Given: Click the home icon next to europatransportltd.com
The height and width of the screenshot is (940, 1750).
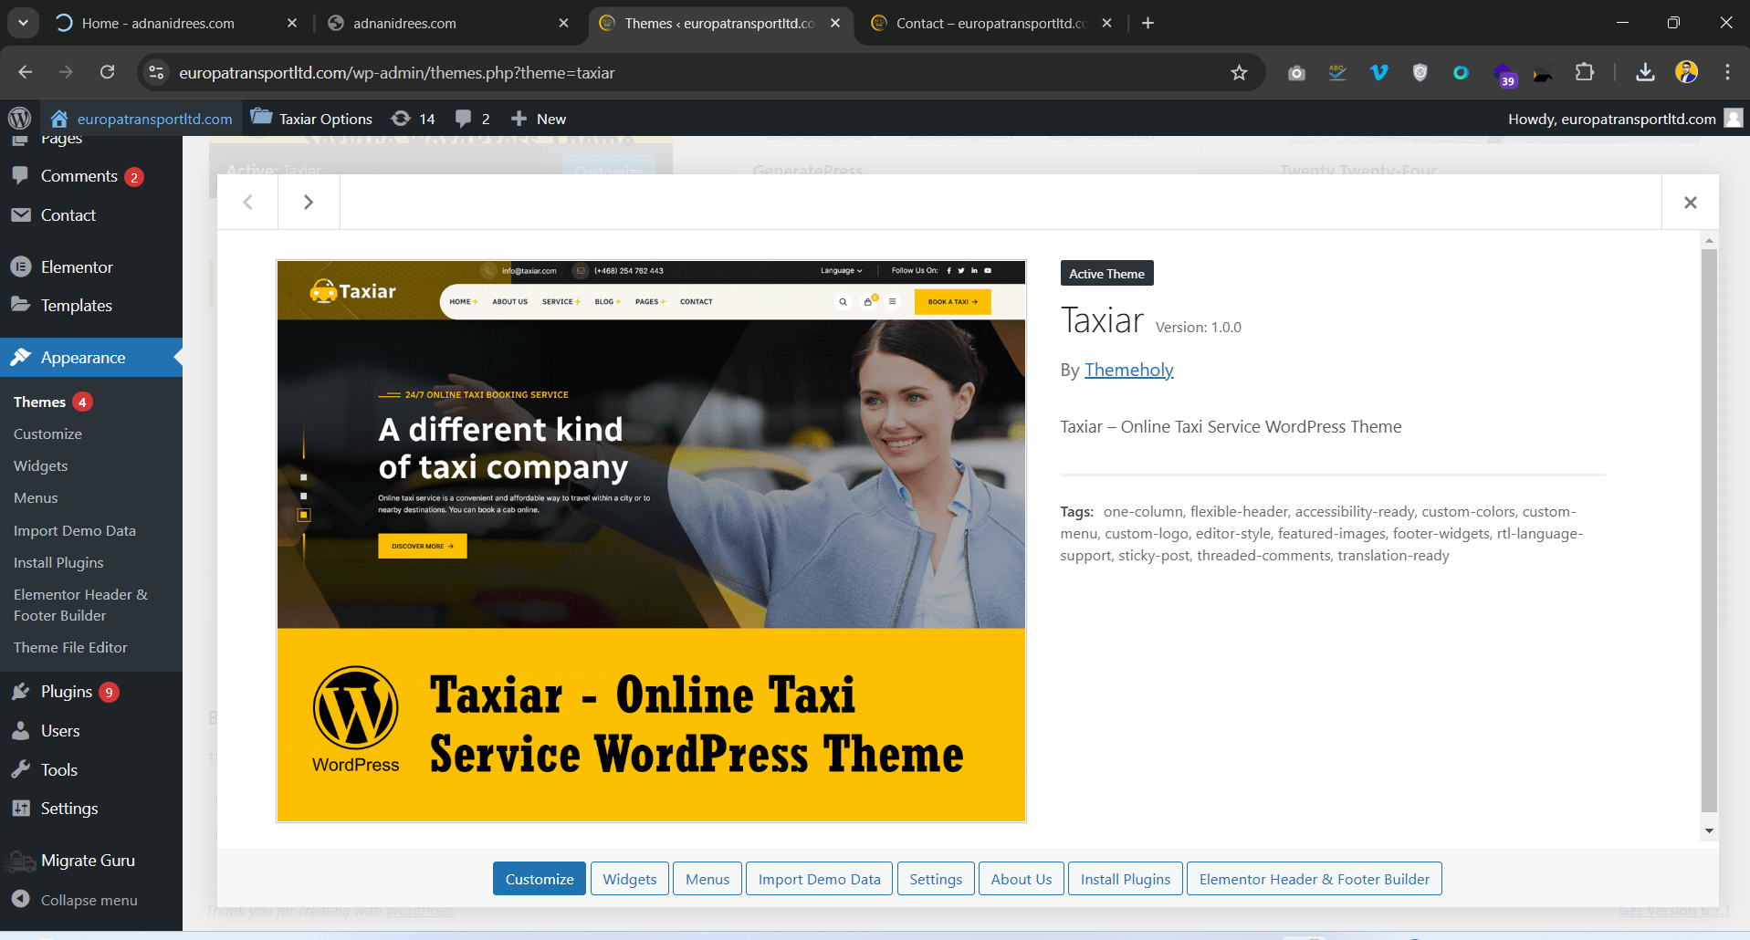Looking at the screenshot, I should click(59, 119).
